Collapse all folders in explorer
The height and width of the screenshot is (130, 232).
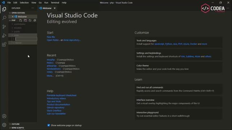click(x=35, y=20)
